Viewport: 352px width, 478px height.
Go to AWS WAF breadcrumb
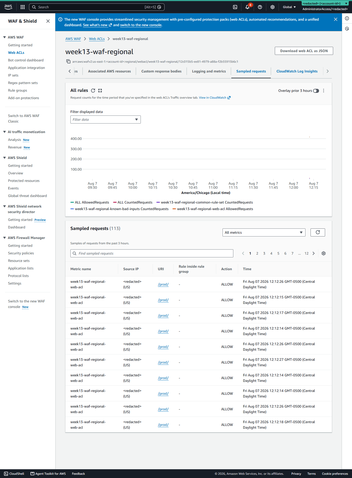(x=73, y=39)
